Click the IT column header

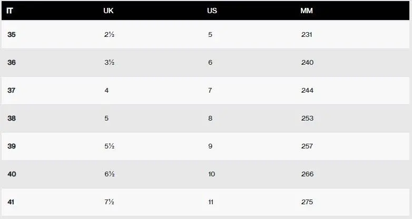(x=9, y=11)
